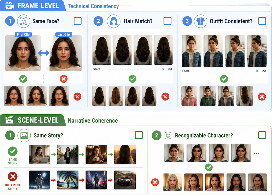Click the blue number 1 badge by Same Face?
This screenshot has width=272, height=195.
[10, 21]
